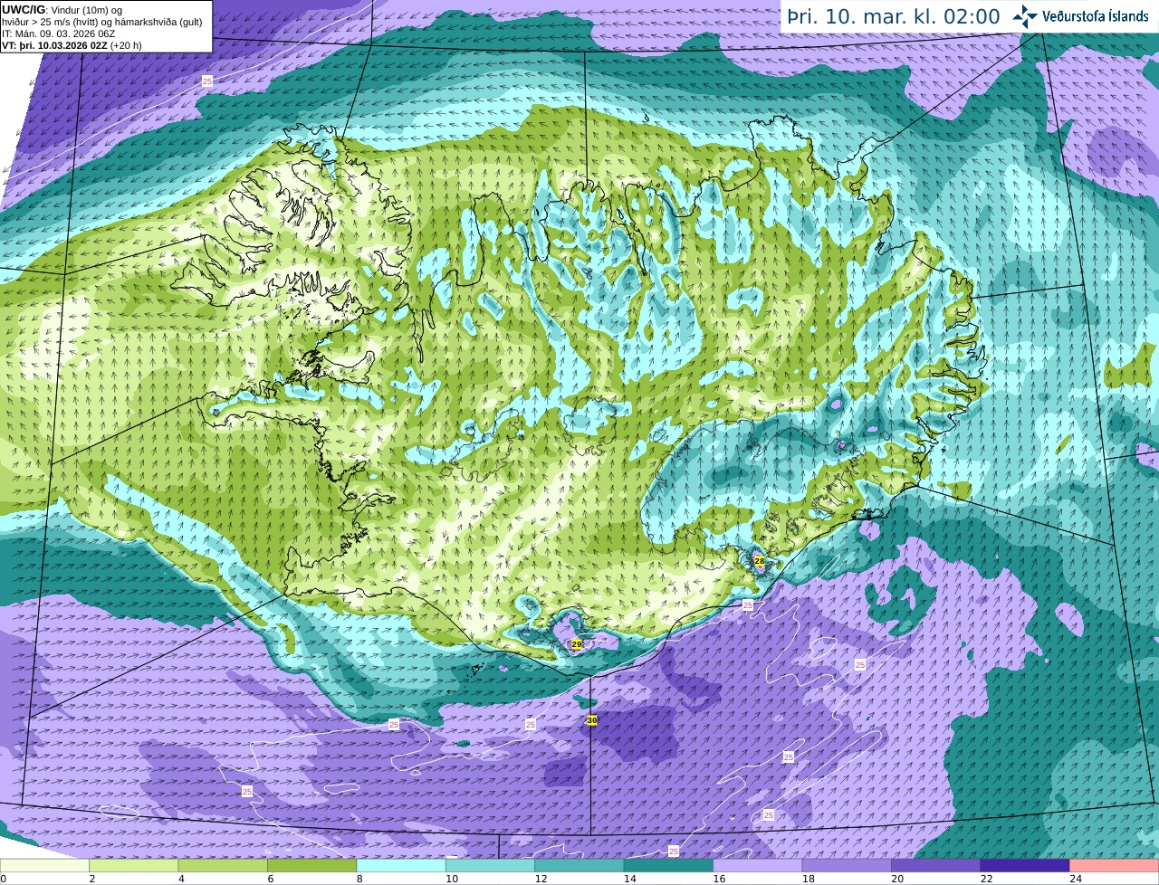Click the legend scale value 4
The image size is (1159, 885).
click(x=181, y=879)
